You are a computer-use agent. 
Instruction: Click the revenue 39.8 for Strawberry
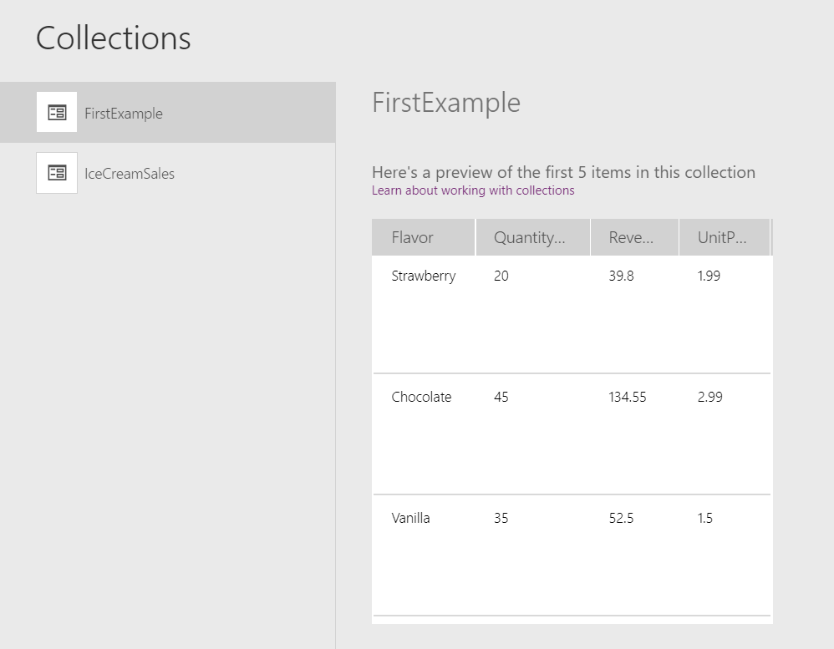pyautogui.click(x=621, y=276)
